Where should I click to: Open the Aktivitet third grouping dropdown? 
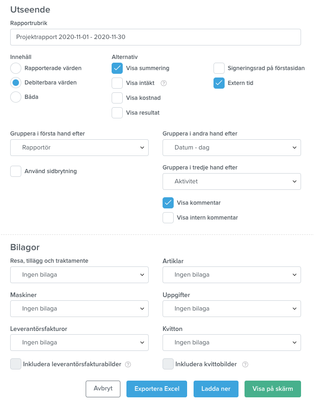pyautogui.click(x=232, y=181)
